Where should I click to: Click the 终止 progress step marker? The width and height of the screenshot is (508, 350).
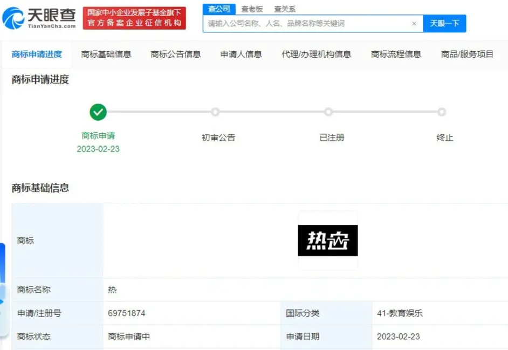442,112
